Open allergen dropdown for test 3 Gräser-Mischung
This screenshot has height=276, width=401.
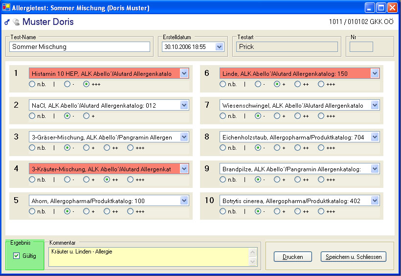[x=184, y=137]
